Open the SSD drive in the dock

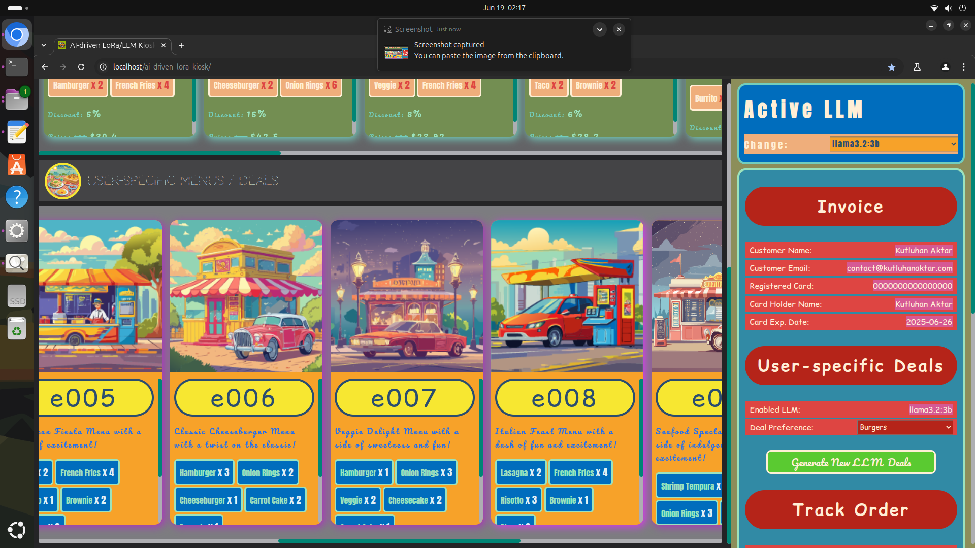click(x=17, y=296)
